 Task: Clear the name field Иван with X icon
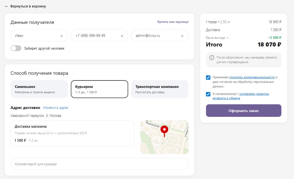point(61,36)
